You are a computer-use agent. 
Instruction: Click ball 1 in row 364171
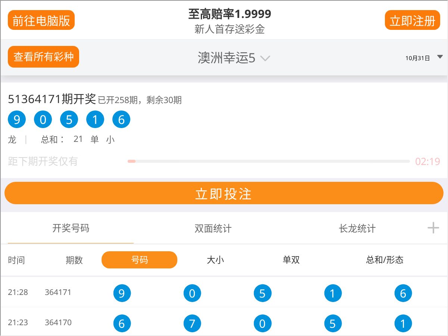(x=333, y=293)
